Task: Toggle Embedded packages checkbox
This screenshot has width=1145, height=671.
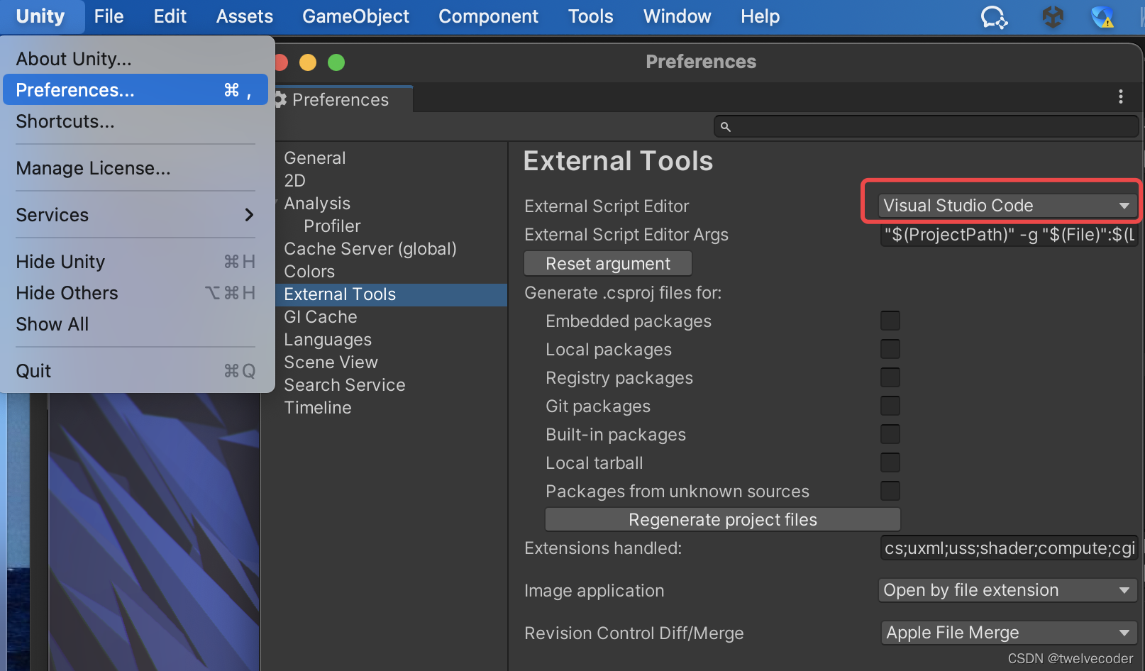Action: (890, 321)
